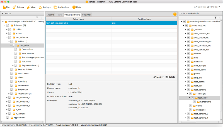Expand the Segmentations [1] node
The width and height of the screenshot is (223, 127).
tap(13, 65)
